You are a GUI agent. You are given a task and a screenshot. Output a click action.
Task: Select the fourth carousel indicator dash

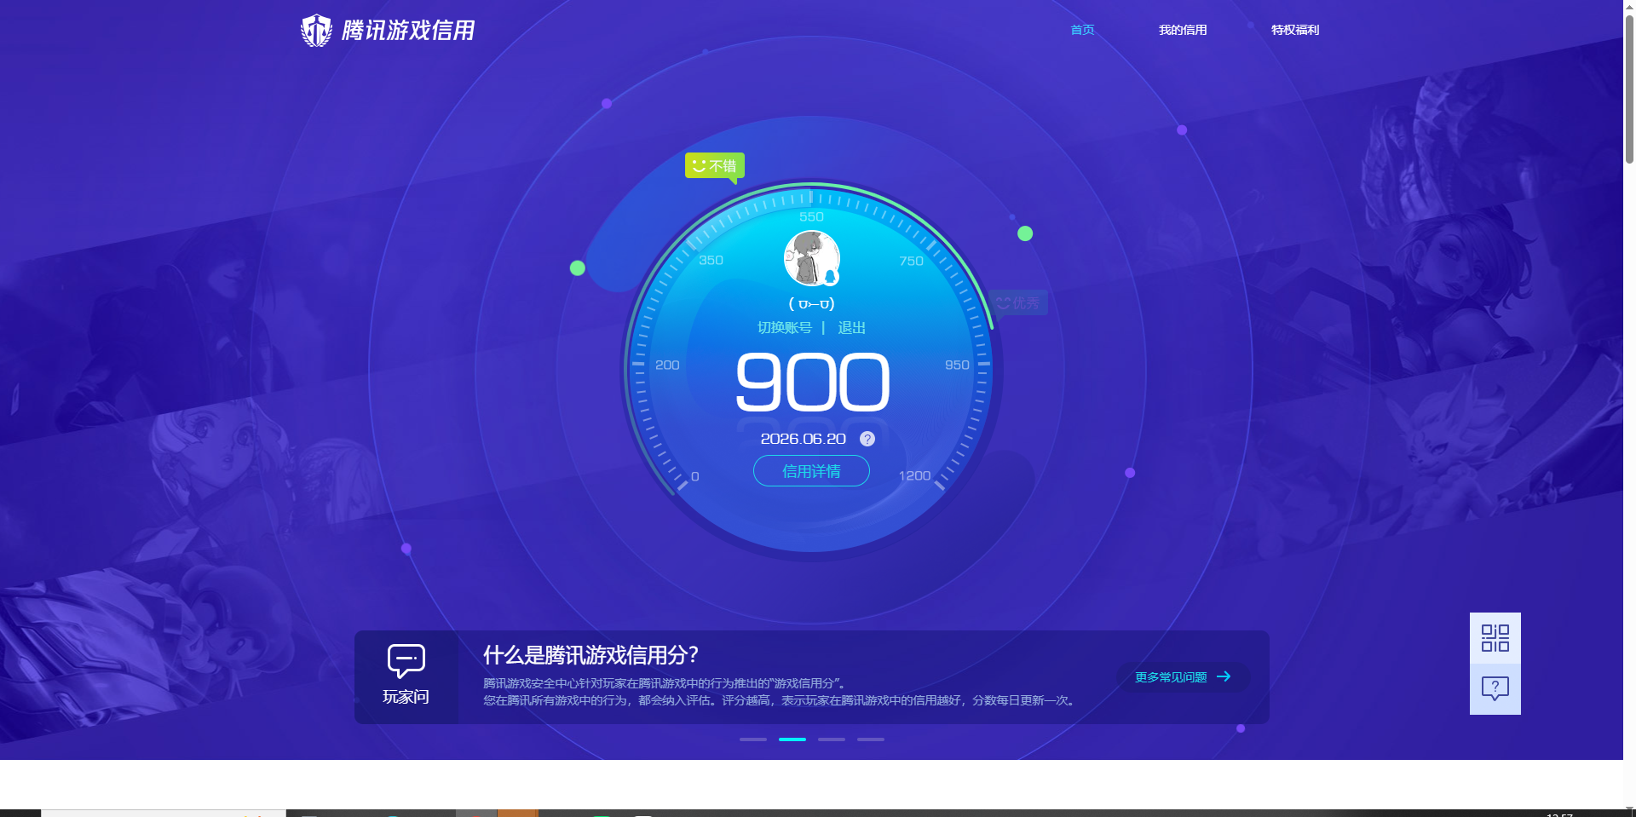(871, 739)
